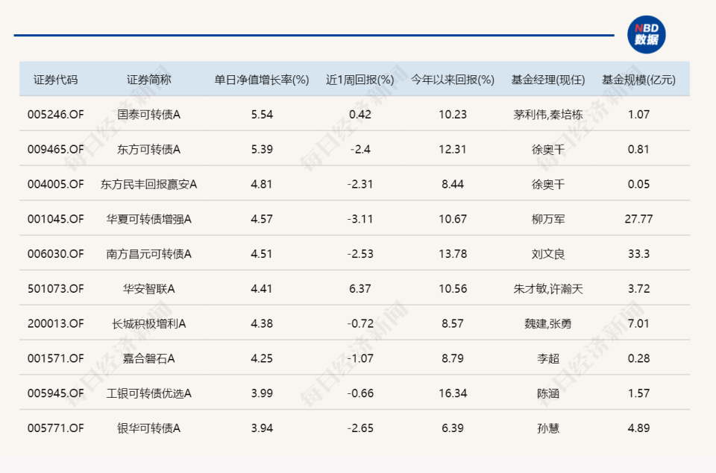Select the 单日净值增长率(%) header
The width and height of the screenshot is (716, 473).
click(261, 77)
